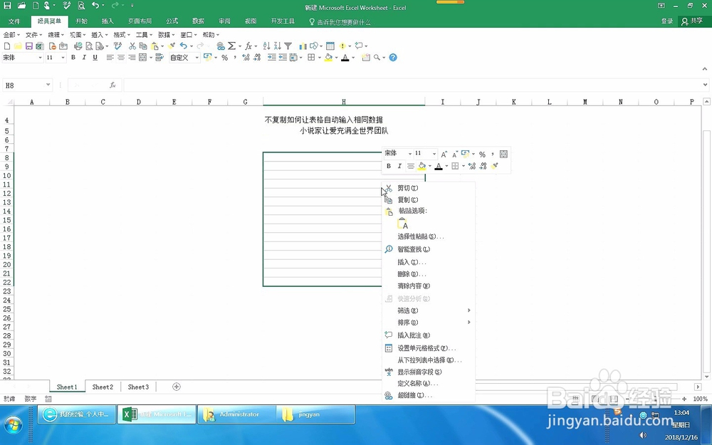
Task: Click the AutoSum sigma icon
Action: click(231, 46)
